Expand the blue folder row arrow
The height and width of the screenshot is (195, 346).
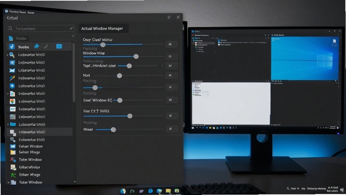tap(8, 124)
